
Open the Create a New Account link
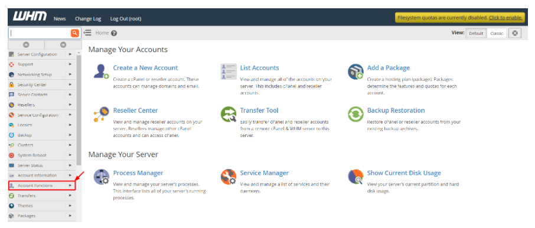click(x=145, y=68)
